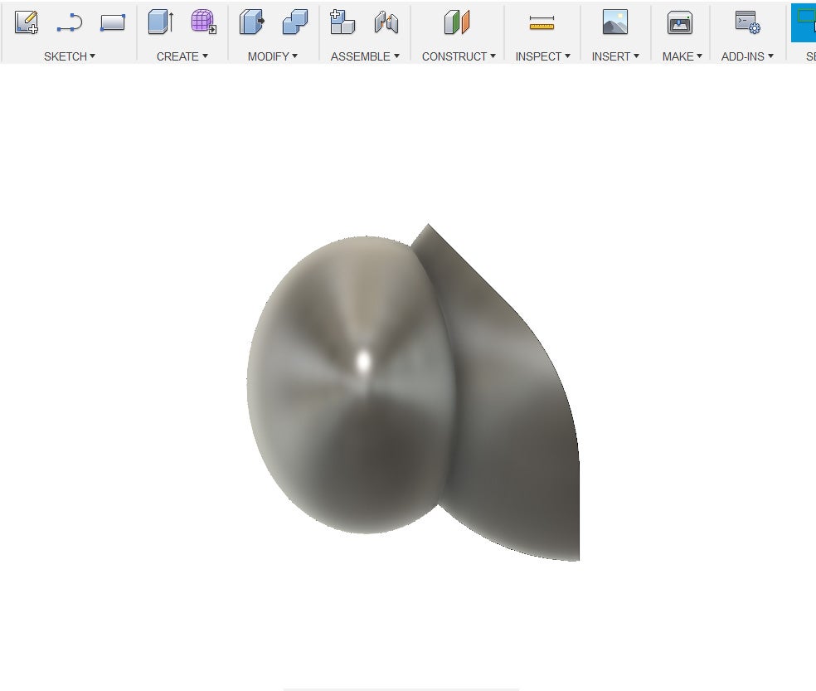
Task: Click the Scripts and Add-Ins icon
Action: pos(747,22)
